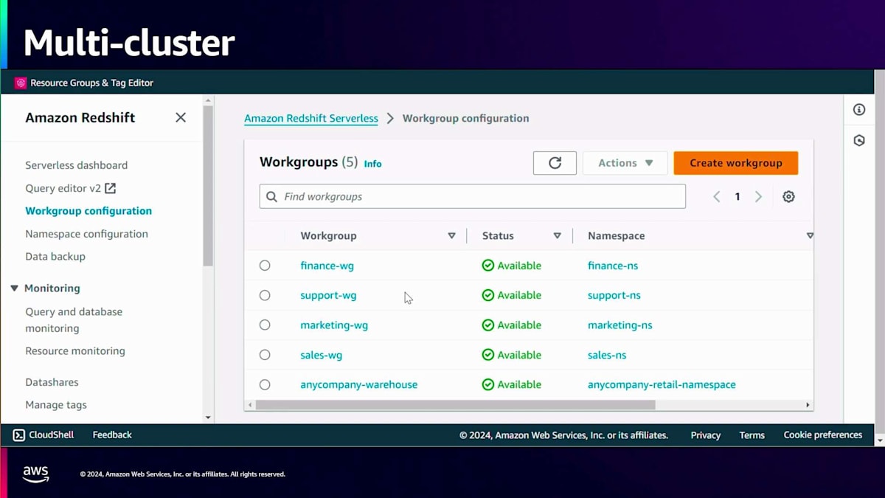This screenshot has width=885, height=498.
Task: Go to previous page of workgroups
Action: pos(716,197)
